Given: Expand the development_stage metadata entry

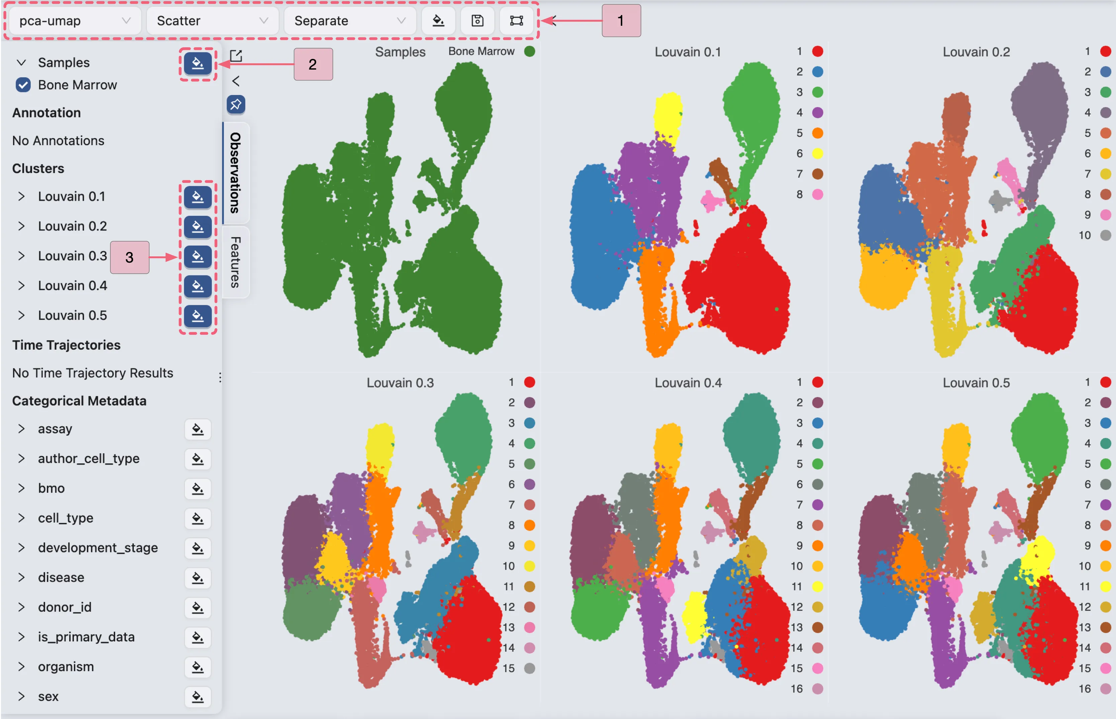Looking at the screenshot, I should click(21, 548).
